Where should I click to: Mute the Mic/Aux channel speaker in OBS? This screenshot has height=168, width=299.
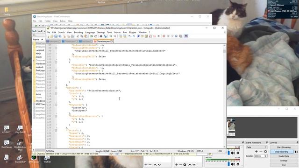point(233,164)
